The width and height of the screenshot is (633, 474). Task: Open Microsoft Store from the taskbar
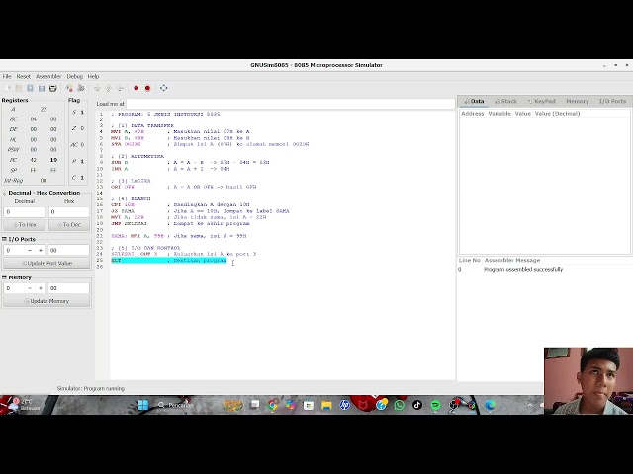309,405
